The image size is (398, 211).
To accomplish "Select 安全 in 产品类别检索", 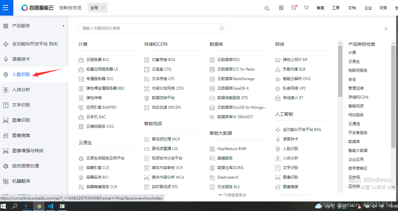I will 352,79.
